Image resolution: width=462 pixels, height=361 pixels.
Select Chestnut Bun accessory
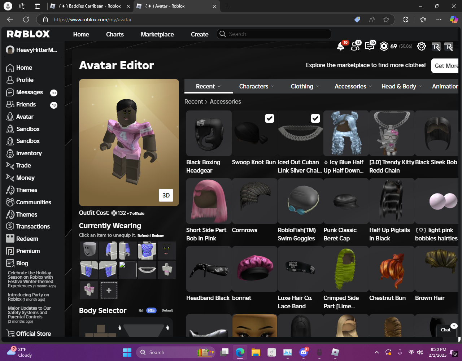pyautogui.click(x=392, y=269)
